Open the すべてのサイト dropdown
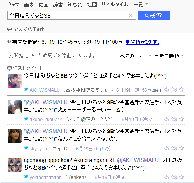The image size is (194, 183). tap(133, 56)
